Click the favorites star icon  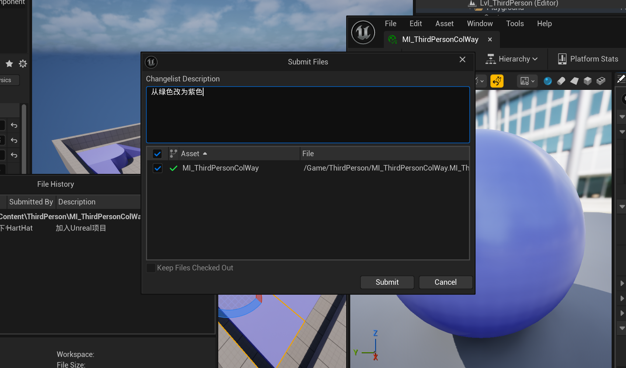pyautogui.click(x=9, y=64)
